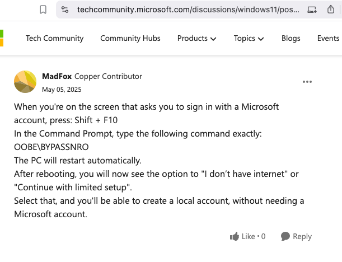
Task: Open the Tech Community menu item
Action: pos(55,38)
